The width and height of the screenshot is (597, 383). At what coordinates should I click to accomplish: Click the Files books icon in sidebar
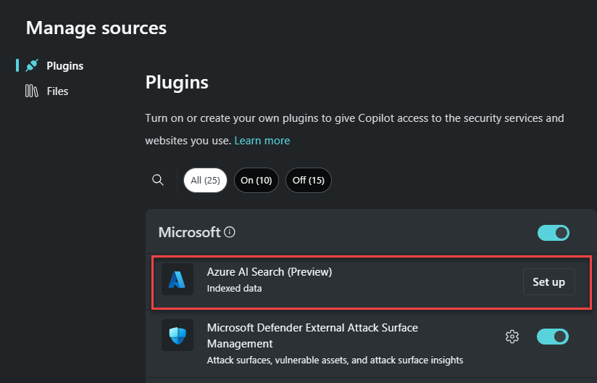[32, 91]
